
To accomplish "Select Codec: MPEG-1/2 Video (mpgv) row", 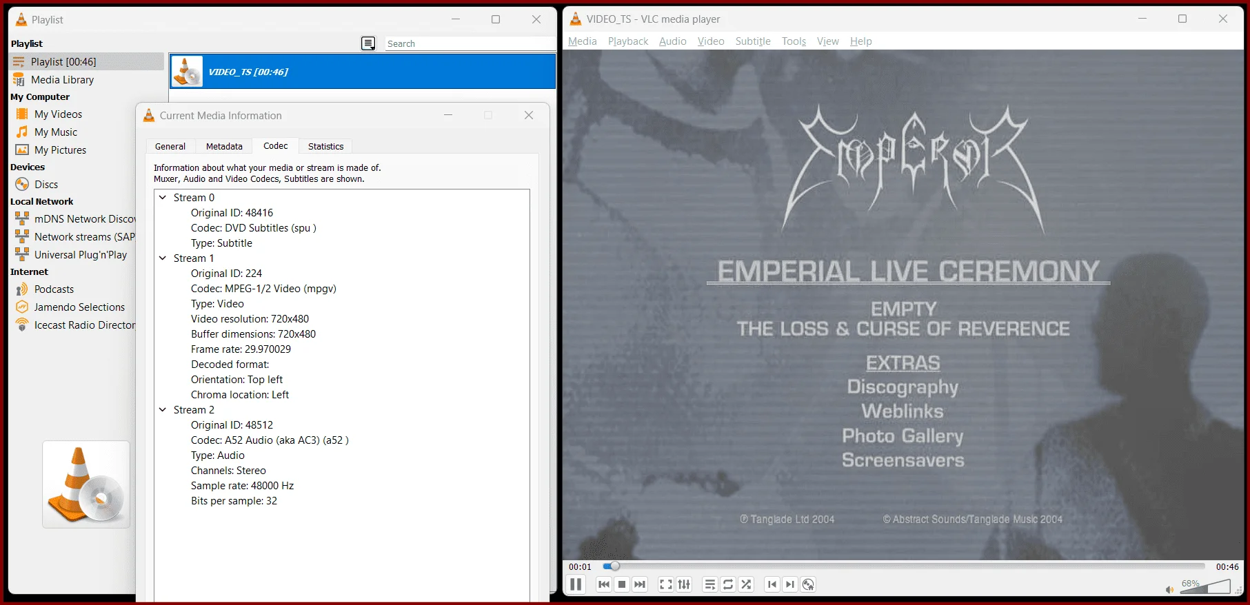I will click(x=263, y=289).
